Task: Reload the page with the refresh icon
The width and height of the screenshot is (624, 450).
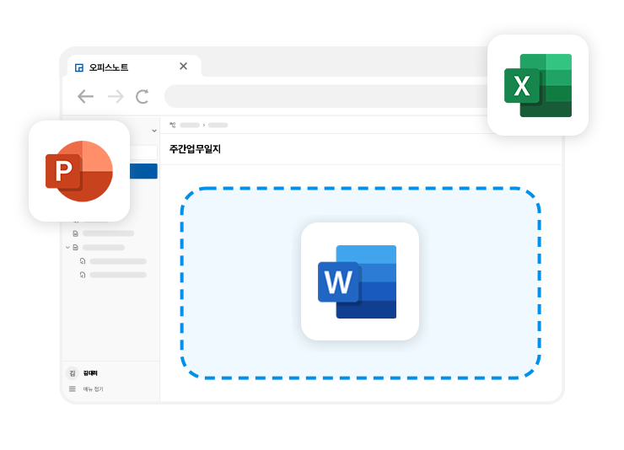Action: [x=142, y=97]
